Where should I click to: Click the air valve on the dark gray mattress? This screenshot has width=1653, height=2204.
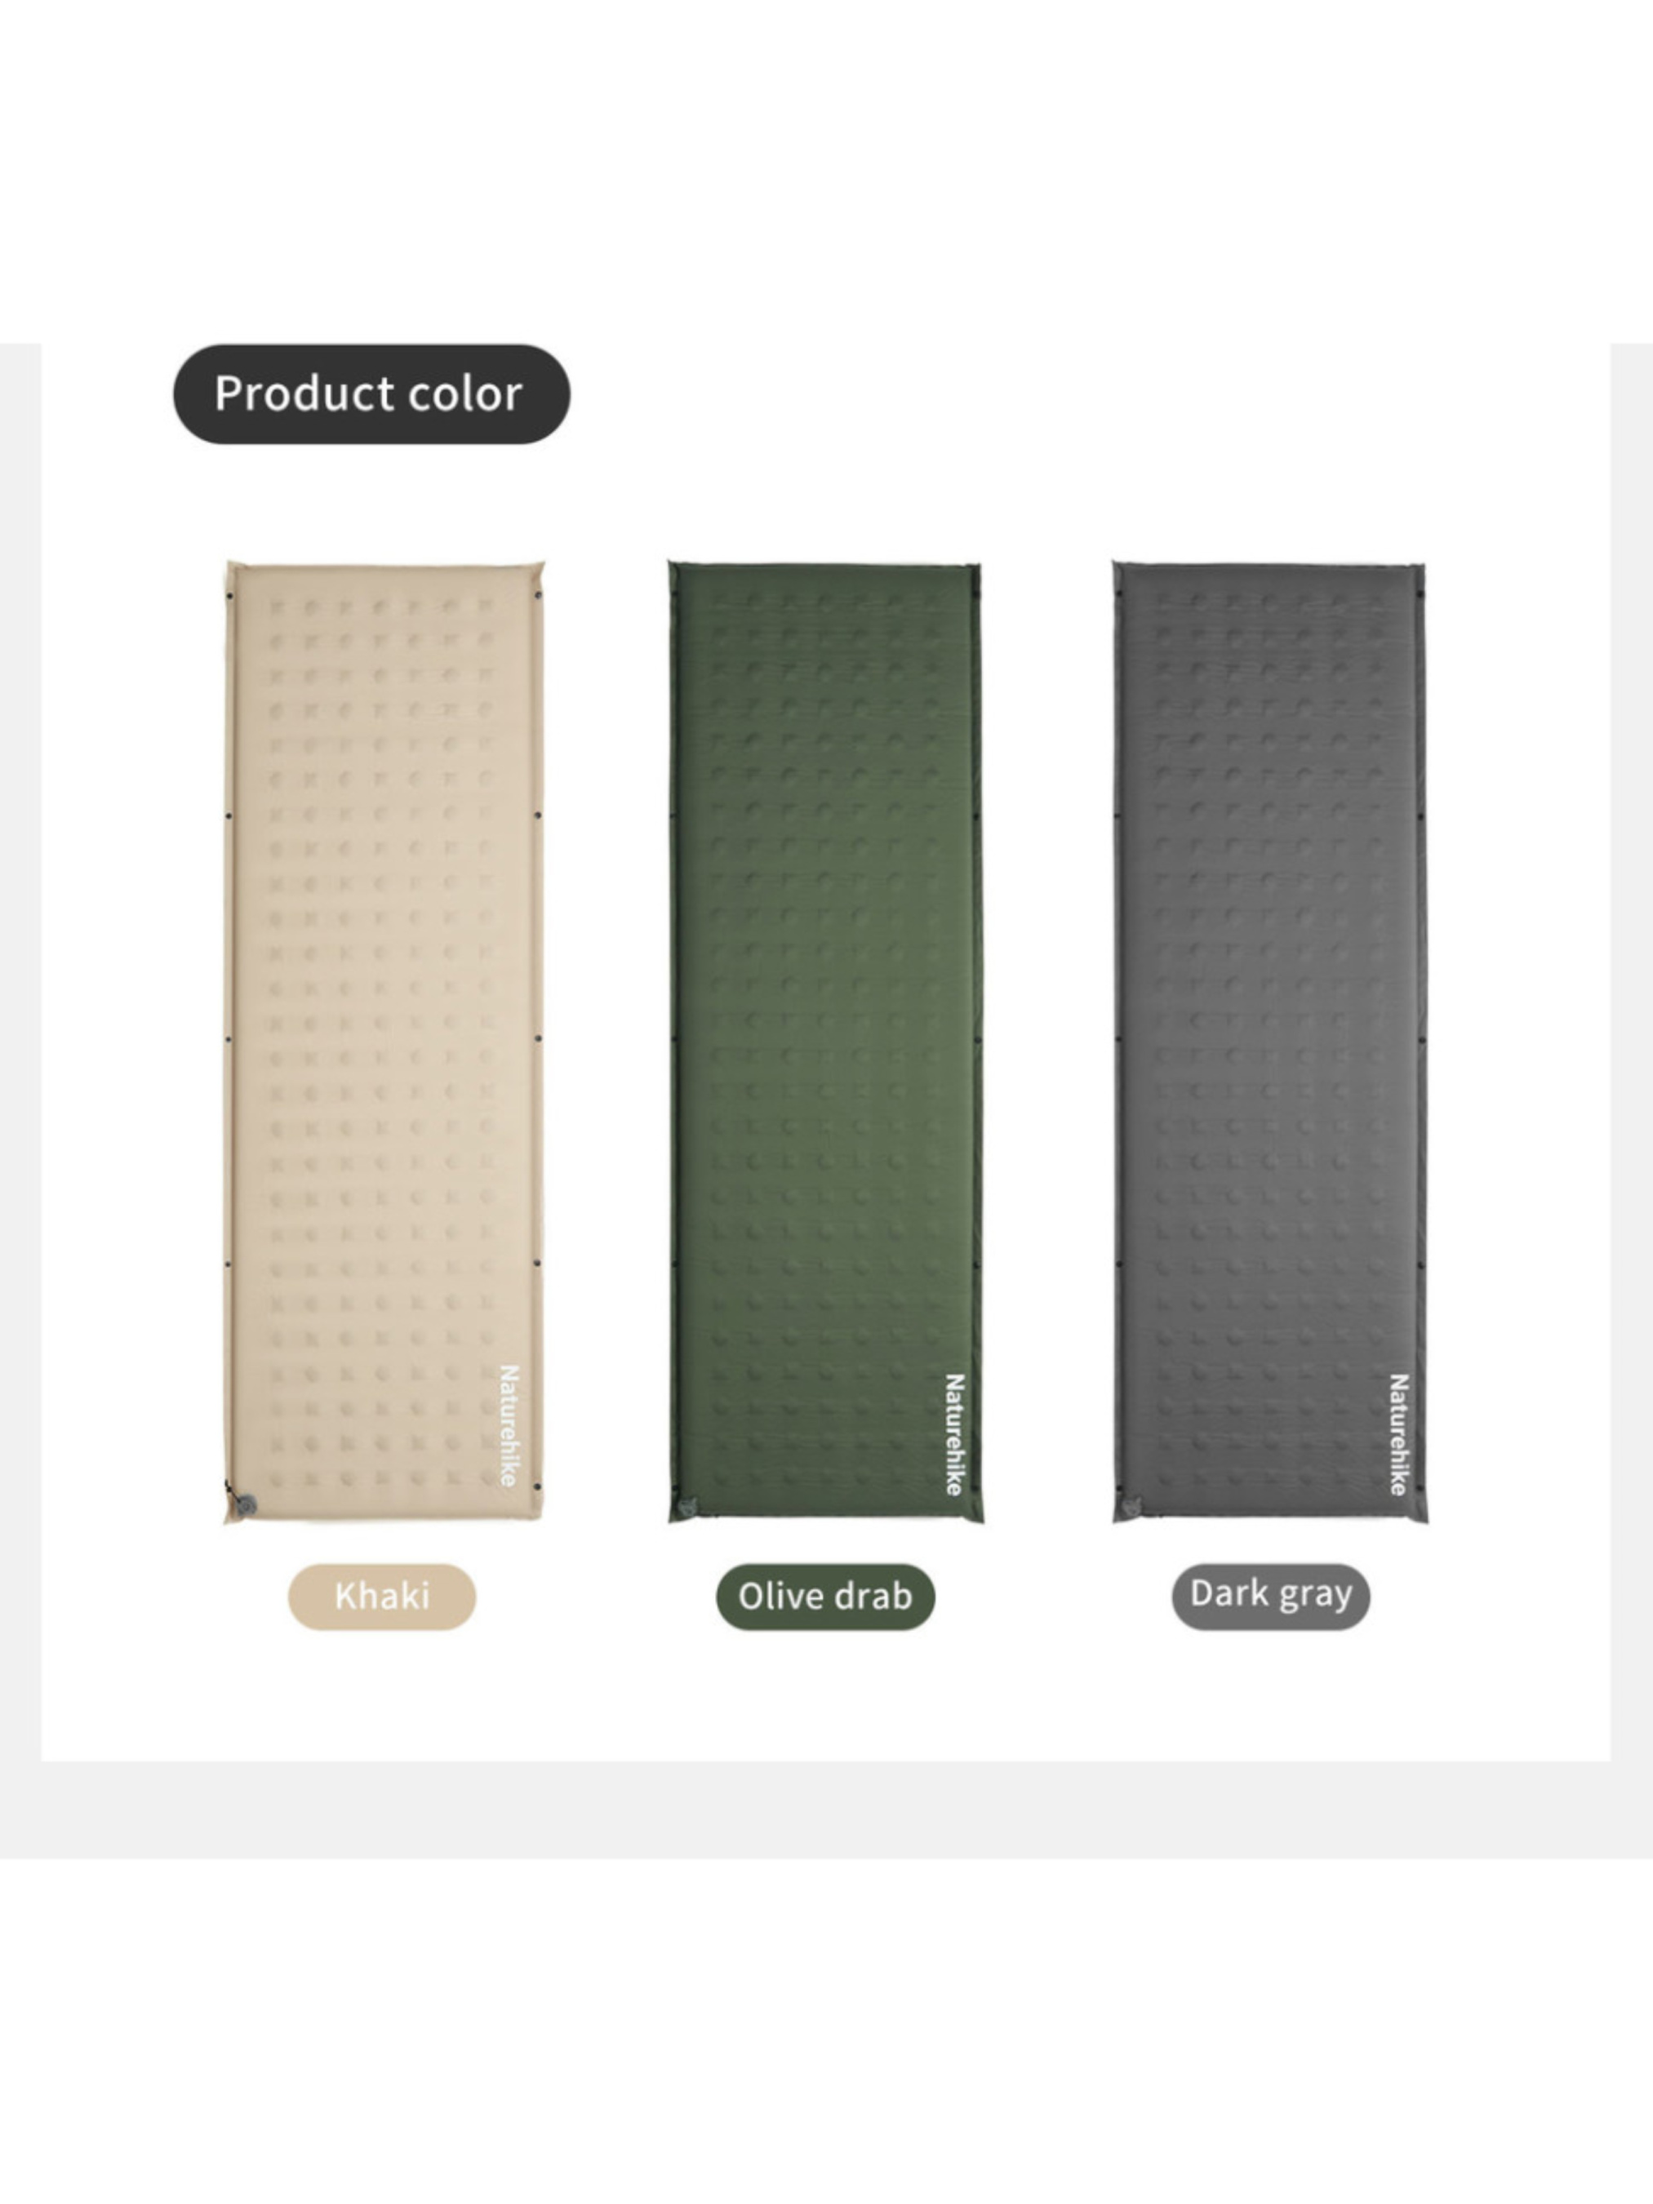click(1130, 1505)
